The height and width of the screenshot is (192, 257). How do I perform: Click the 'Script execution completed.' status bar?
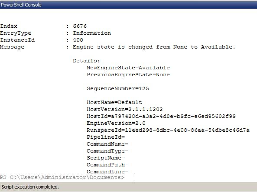click(128, 187)
